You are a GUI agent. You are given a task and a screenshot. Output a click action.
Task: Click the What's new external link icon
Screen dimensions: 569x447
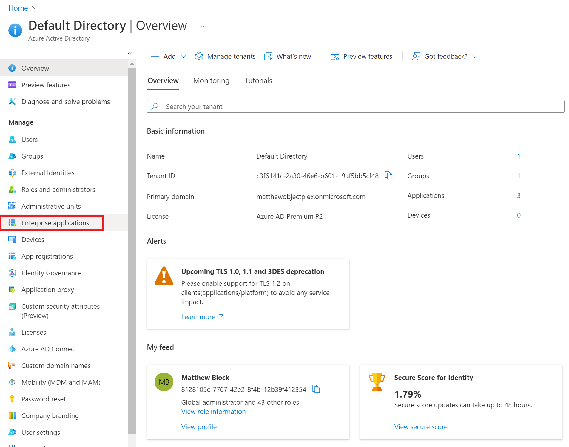click(x=268, y=56)
